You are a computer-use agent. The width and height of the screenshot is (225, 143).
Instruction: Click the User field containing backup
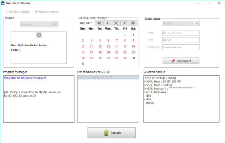pos(181,40)
